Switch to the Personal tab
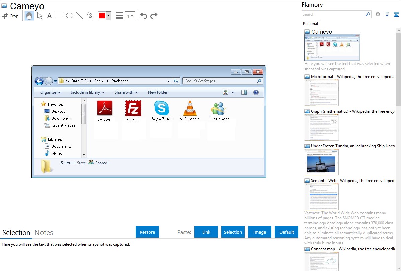The image size is (401, 271). click(310, 24)
